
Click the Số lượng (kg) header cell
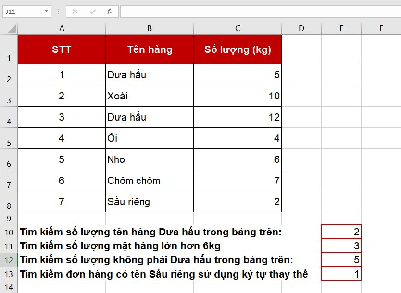coord(238,49)
